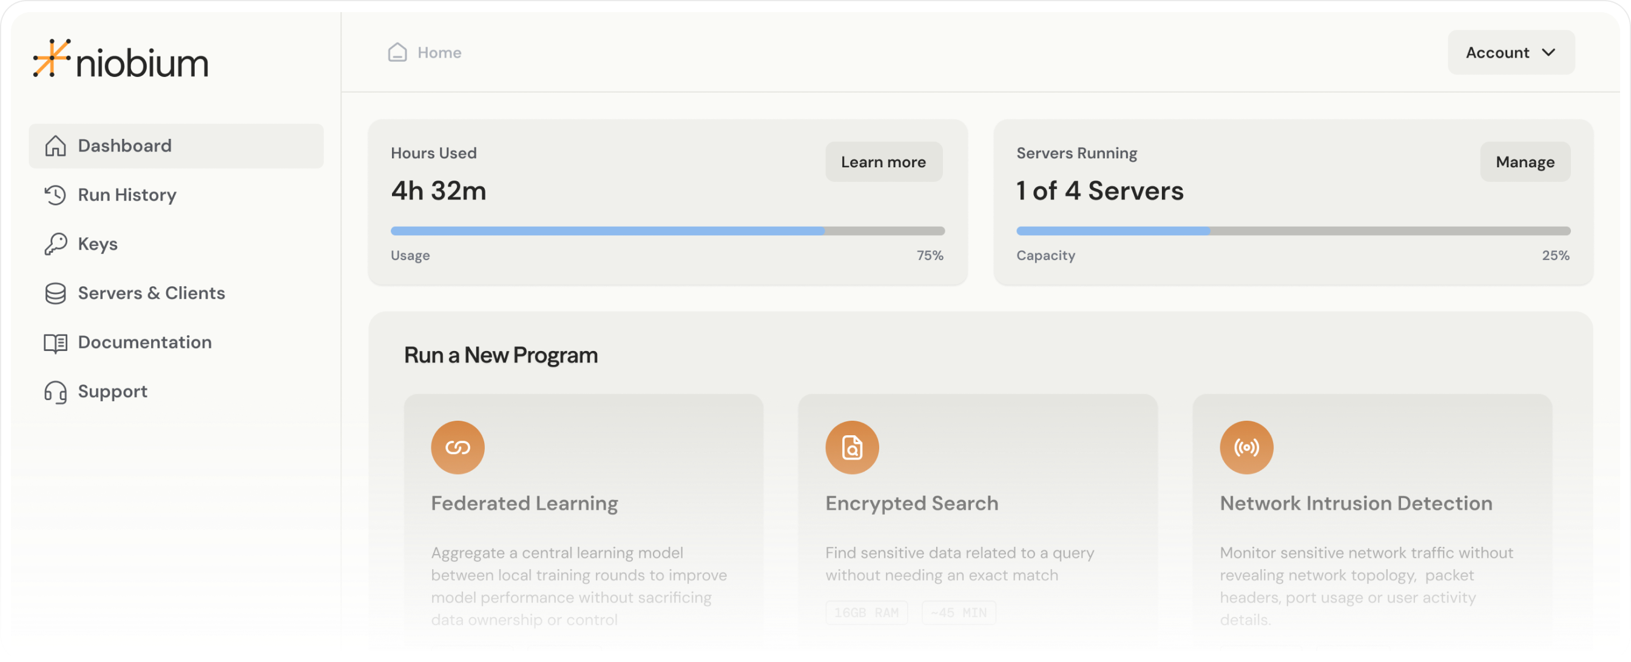
Task: Click the Federated Learning chain icon
Action: coord(457,447)
